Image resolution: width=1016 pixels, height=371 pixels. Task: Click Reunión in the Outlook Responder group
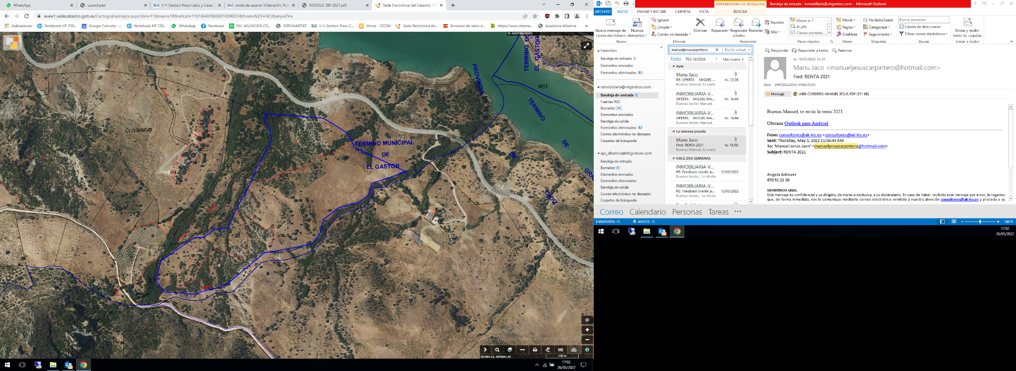tap(774, 22)
